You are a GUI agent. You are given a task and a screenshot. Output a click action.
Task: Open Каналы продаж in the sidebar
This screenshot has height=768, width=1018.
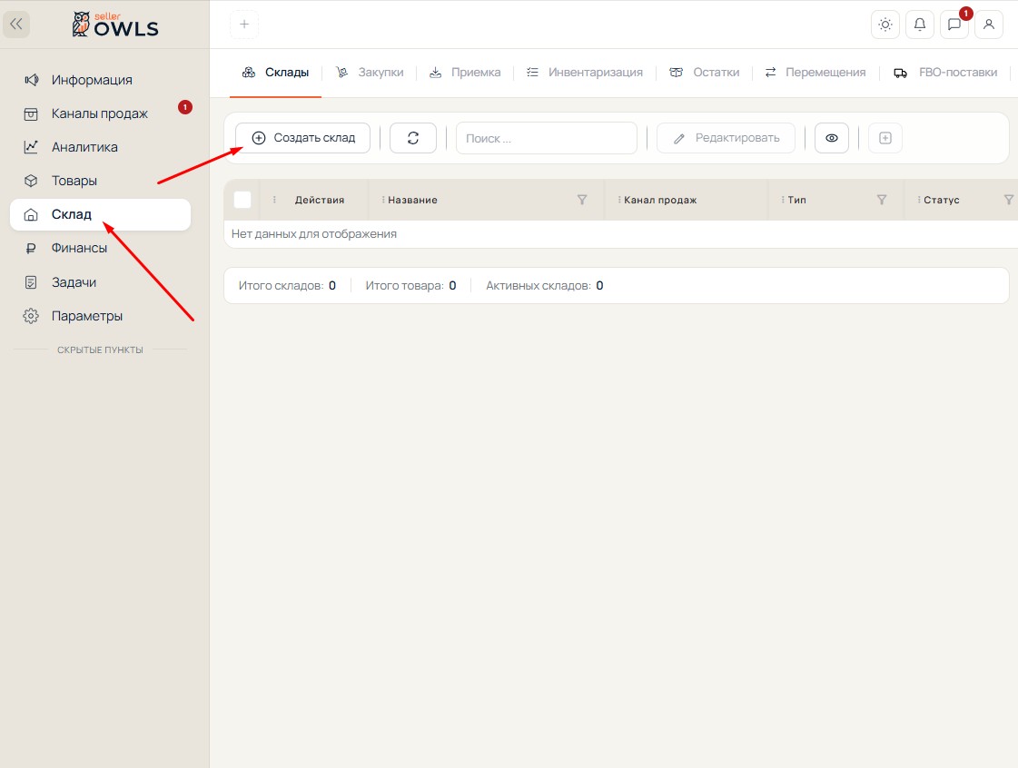click(x=100, y=113)
